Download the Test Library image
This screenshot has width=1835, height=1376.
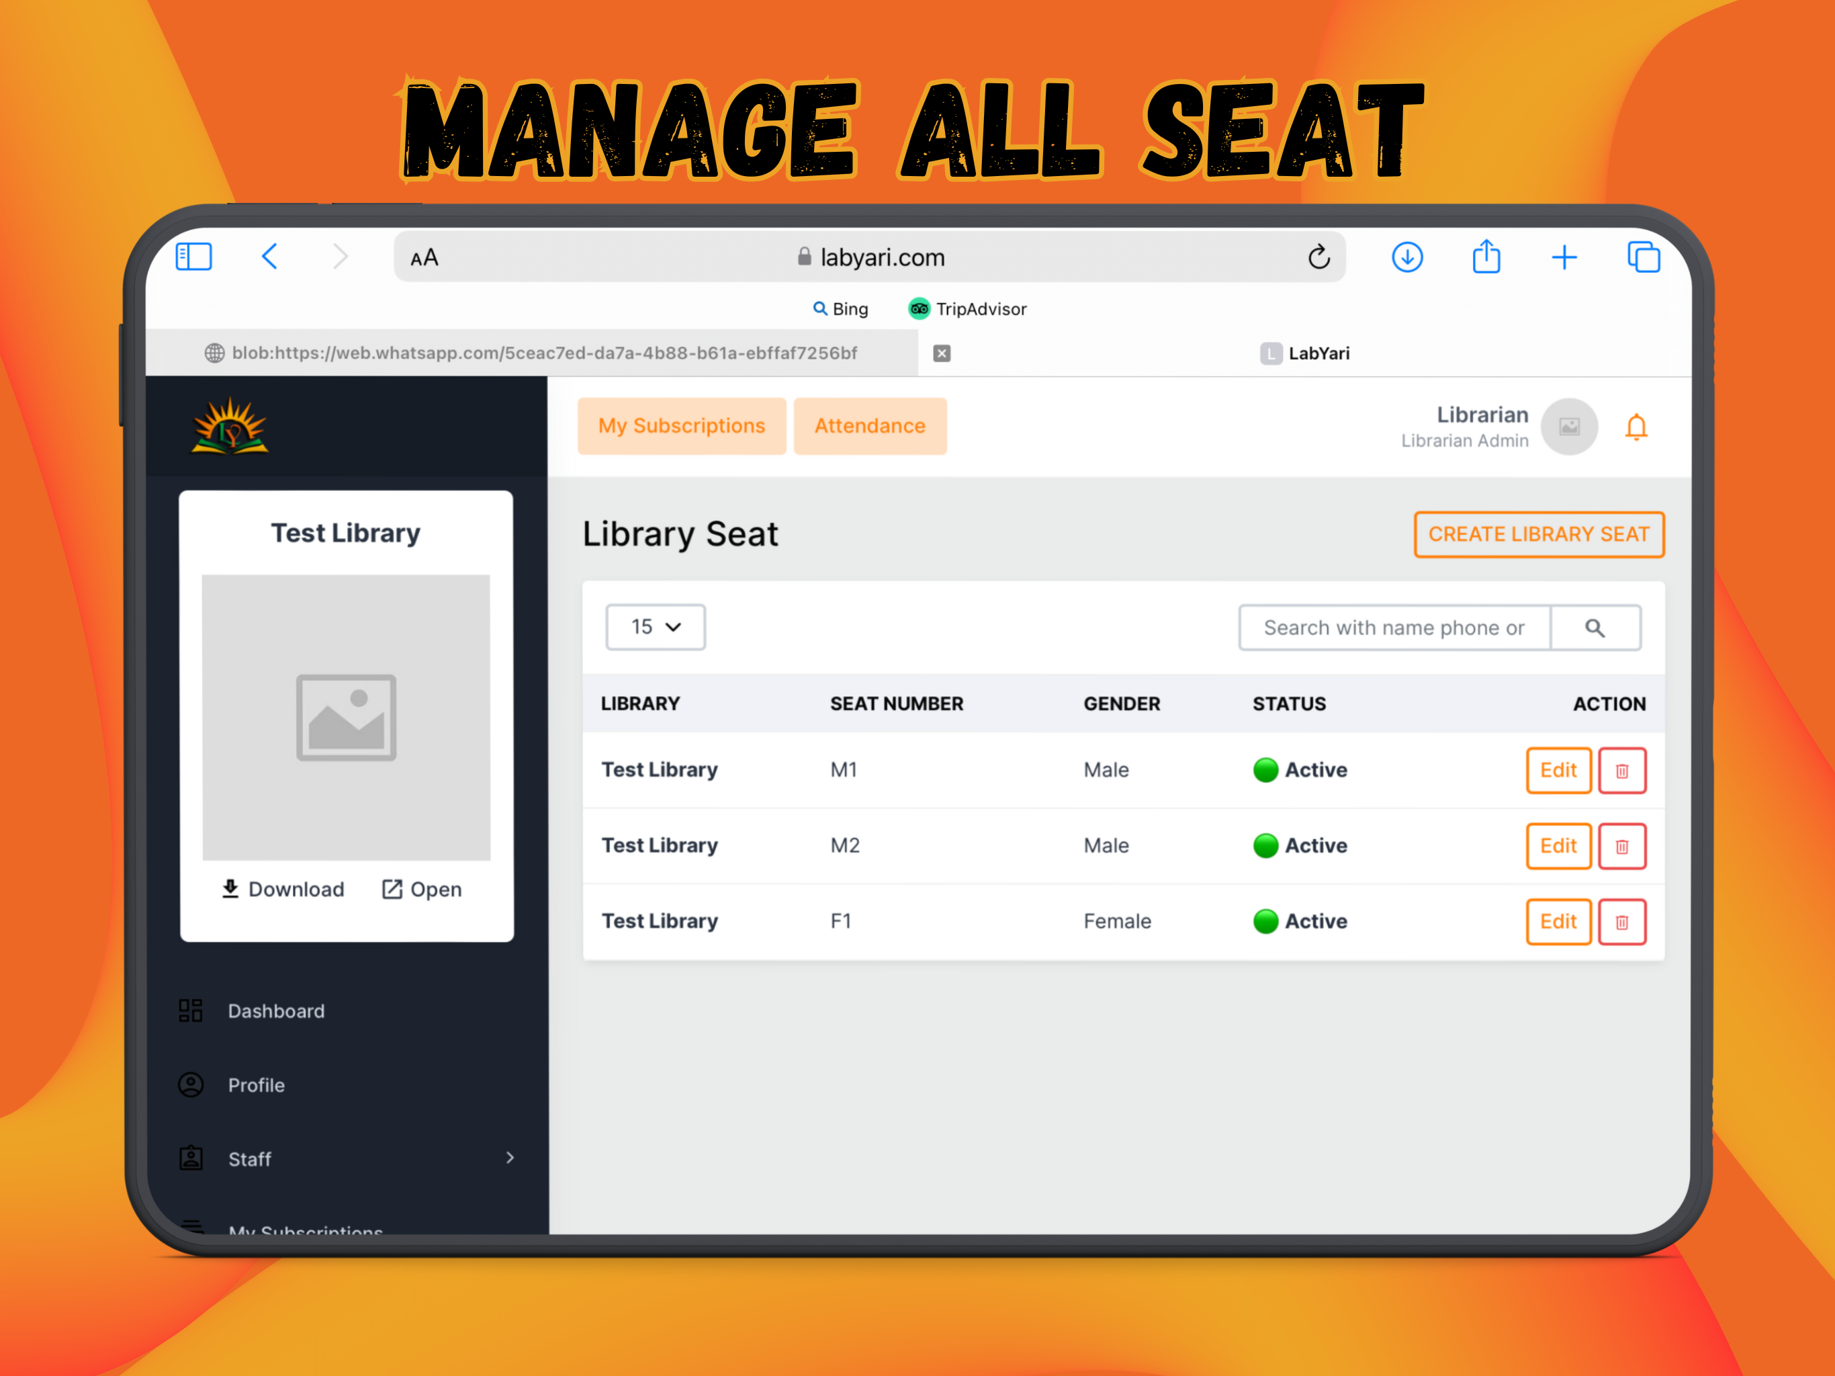[283, 890]
